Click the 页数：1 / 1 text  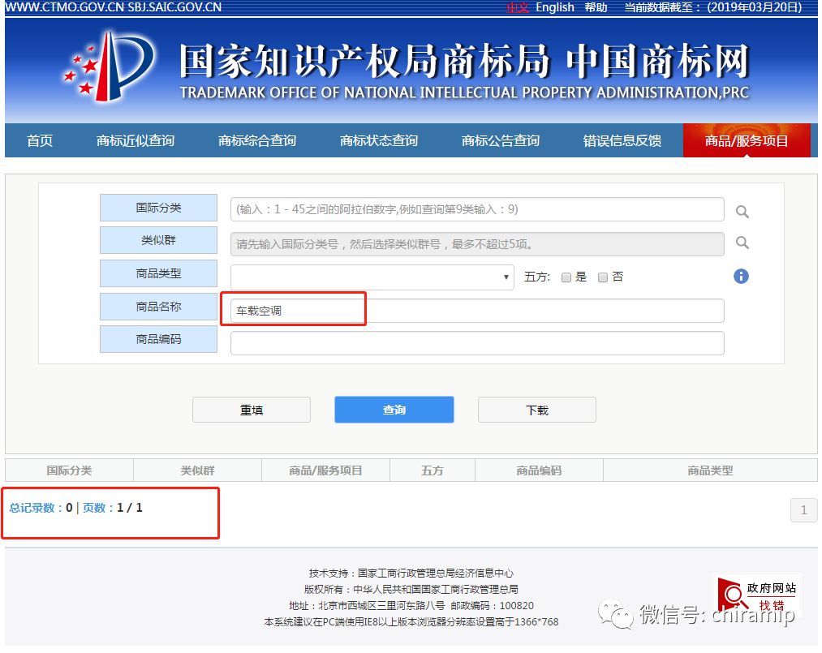coord(113,508)
